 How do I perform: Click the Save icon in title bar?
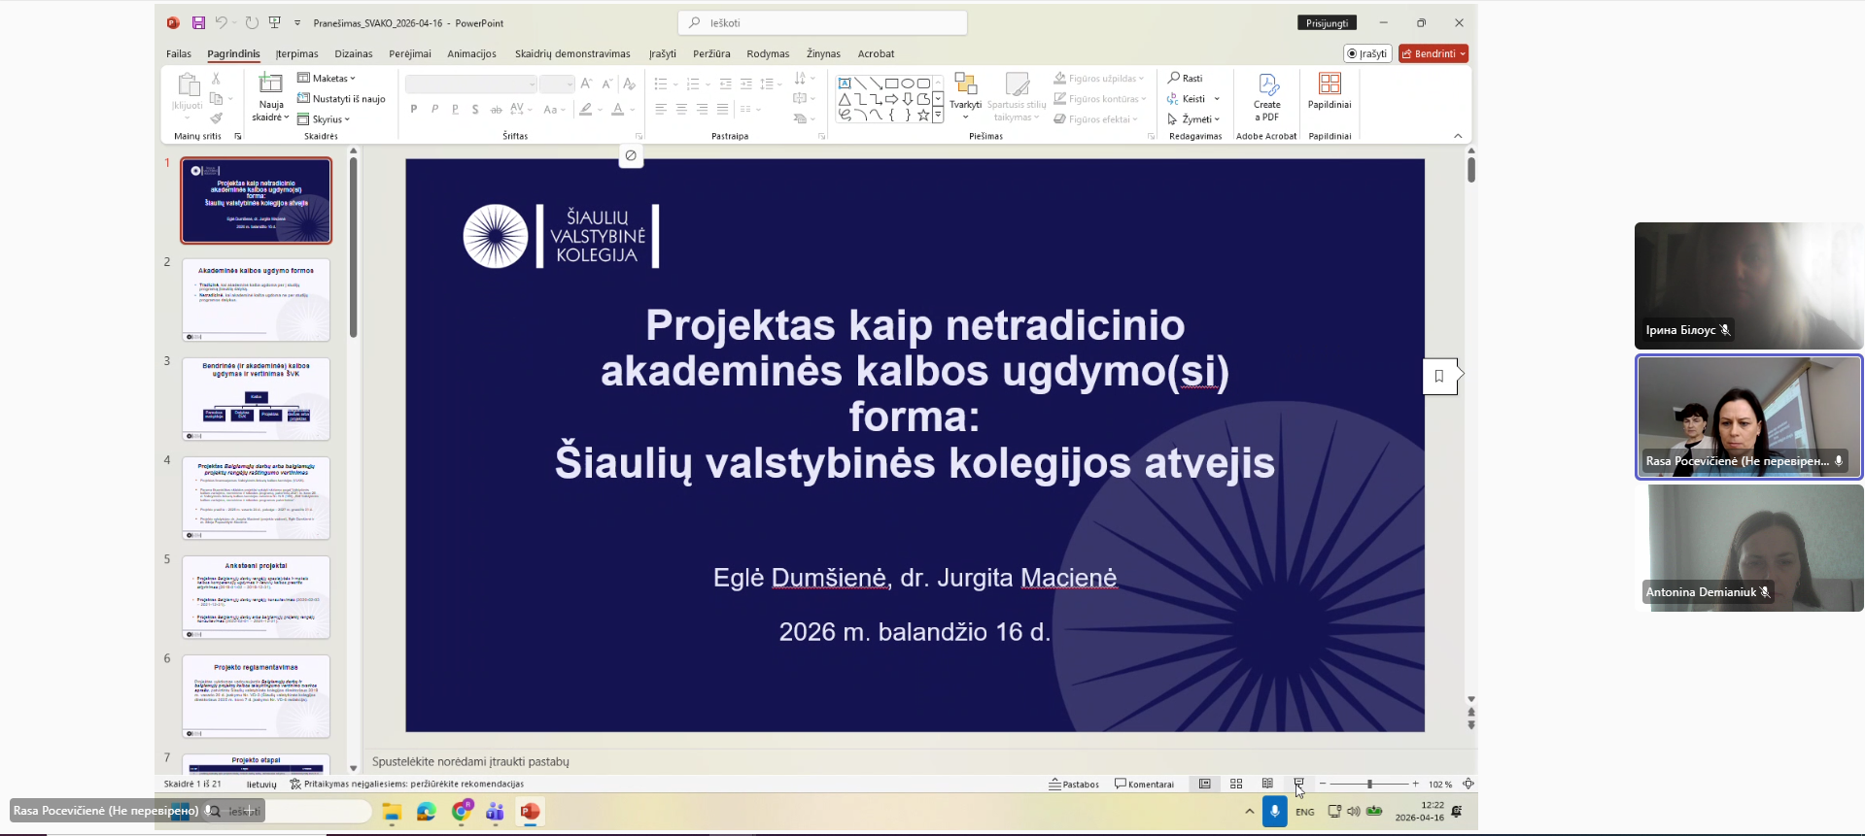click(x=198, y=22)
